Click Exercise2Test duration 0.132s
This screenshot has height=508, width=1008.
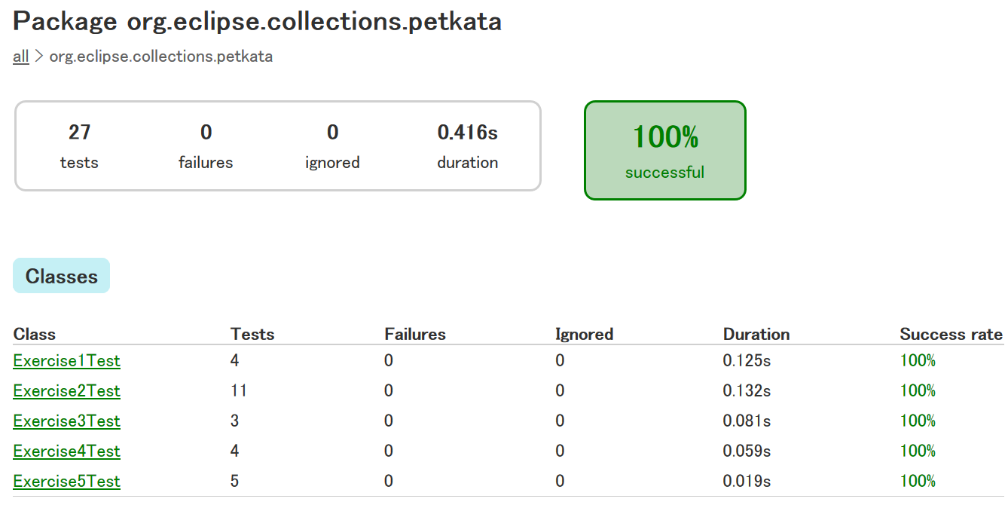pyautogui.click(x=747, y=391)
